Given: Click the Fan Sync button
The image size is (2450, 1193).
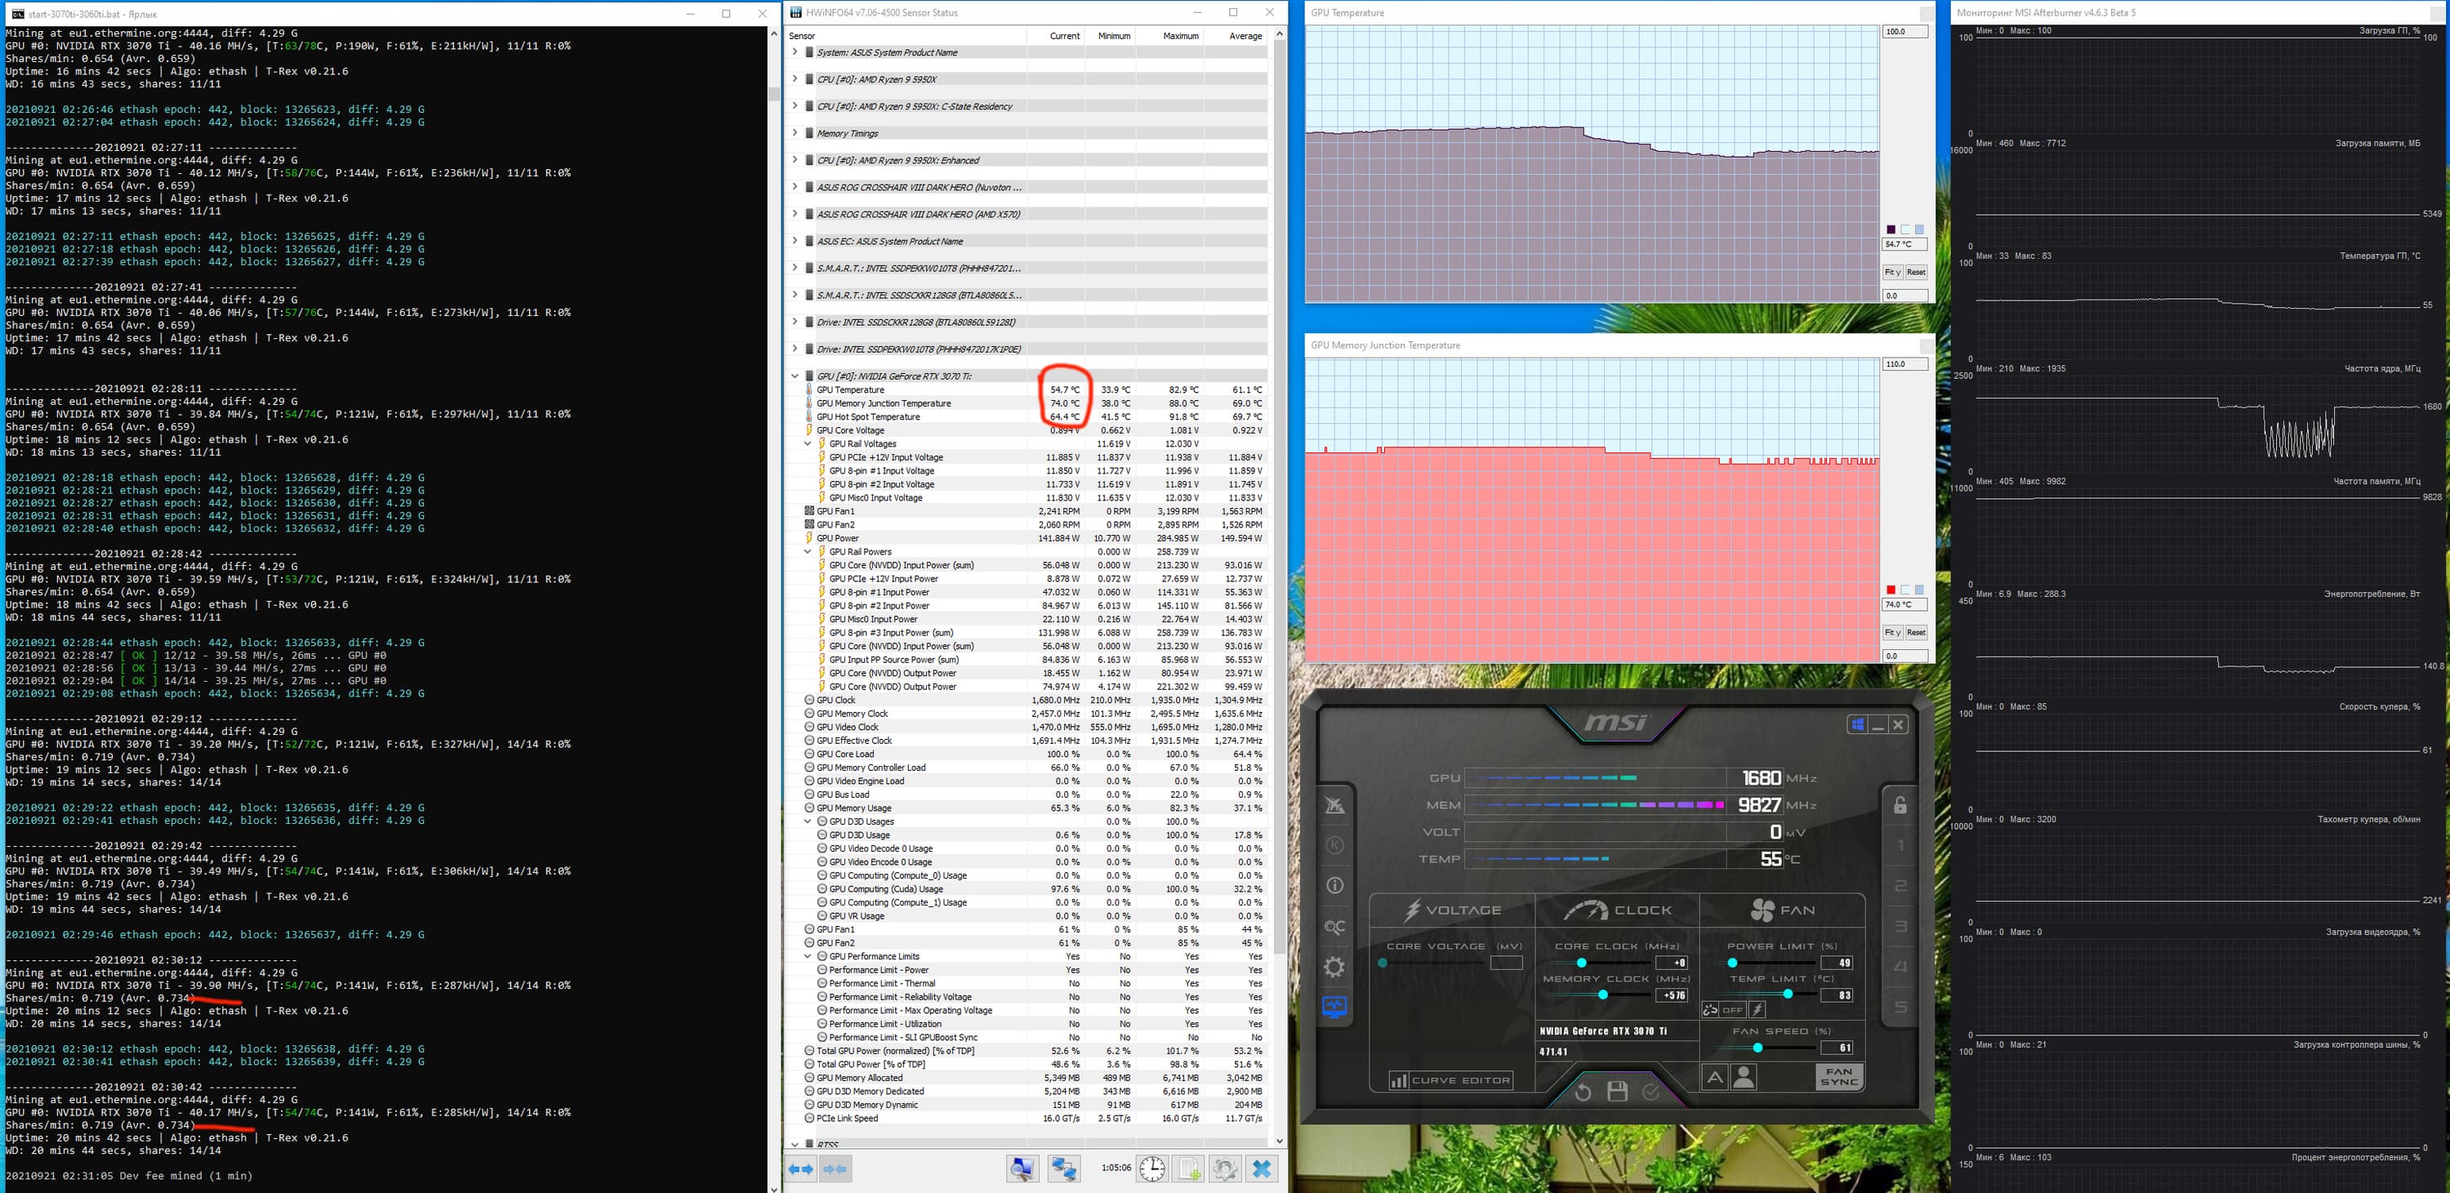Looking at the screenshot, I should 1838,1077.
